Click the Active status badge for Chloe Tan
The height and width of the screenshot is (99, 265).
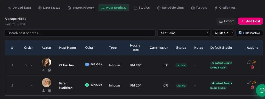click(x=181, y=65)
